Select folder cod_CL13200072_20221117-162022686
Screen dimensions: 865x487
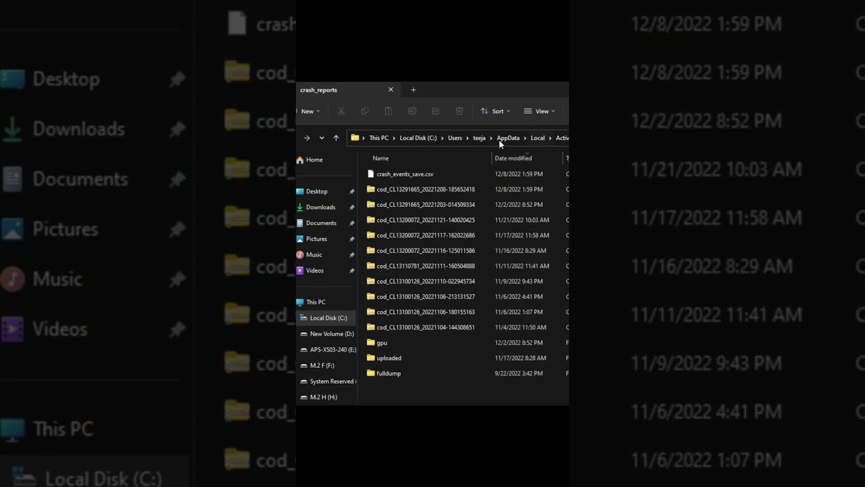click(x=426, y=235)
